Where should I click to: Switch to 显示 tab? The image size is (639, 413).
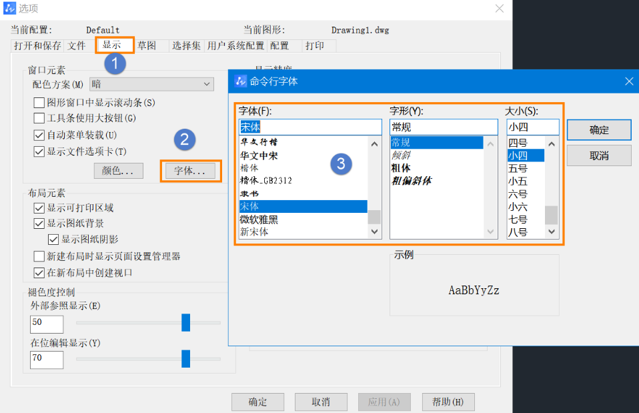(x=115, y=45)
